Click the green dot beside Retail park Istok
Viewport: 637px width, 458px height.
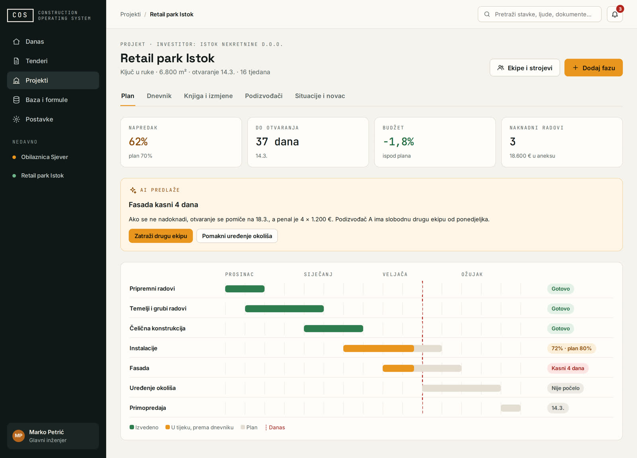(14, 176)
